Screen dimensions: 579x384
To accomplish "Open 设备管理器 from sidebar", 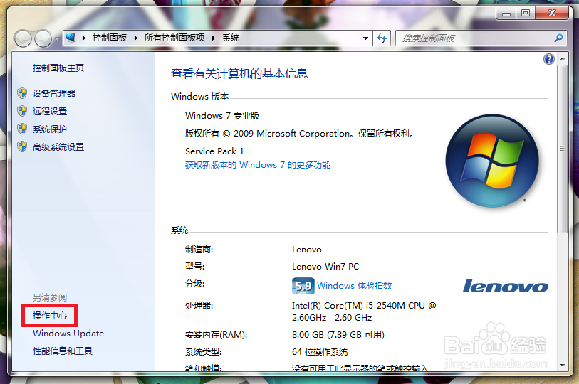I will pos(54,93).
